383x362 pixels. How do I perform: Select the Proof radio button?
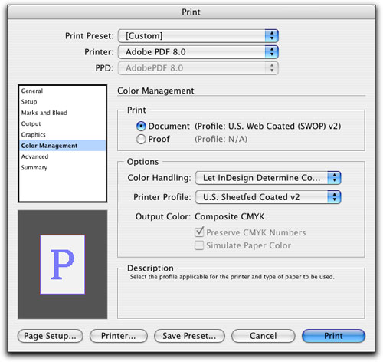(141, 139)
